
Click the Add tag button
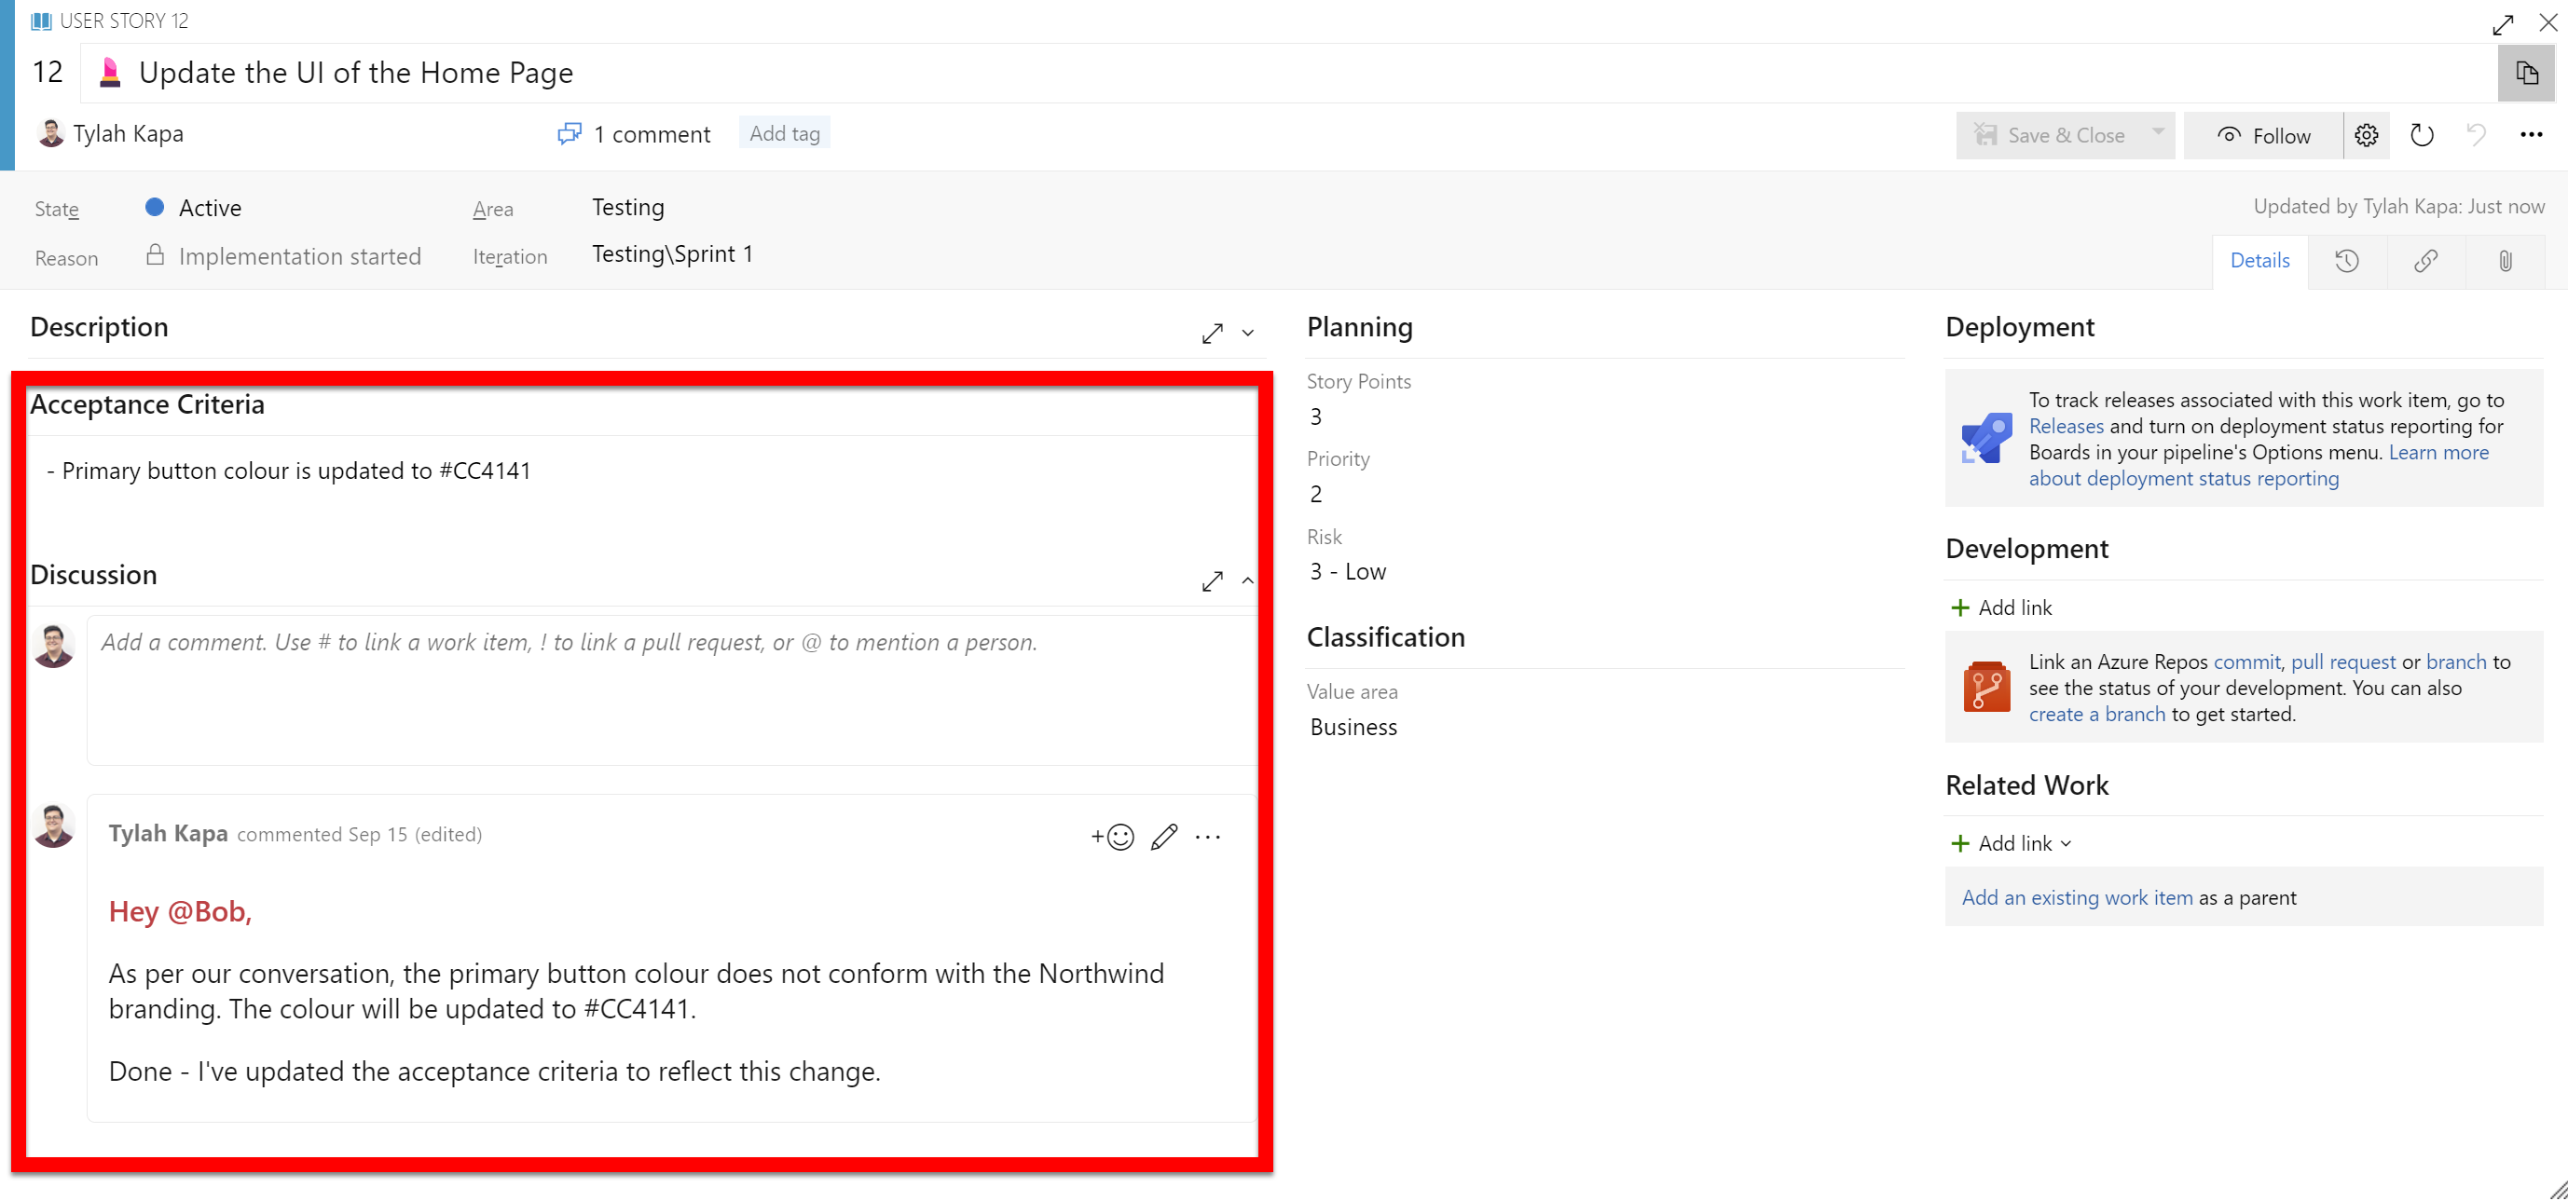point(784,132)
